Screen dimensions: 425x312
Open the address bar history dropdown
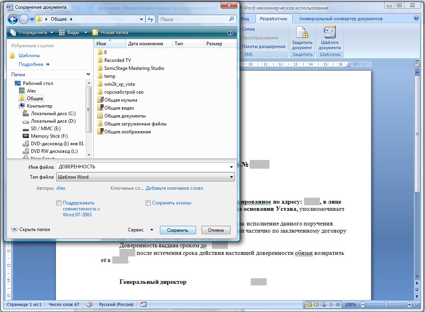(141, 19)
